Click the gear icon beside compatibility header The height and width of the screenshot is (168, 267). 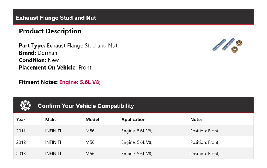point(26,106)
